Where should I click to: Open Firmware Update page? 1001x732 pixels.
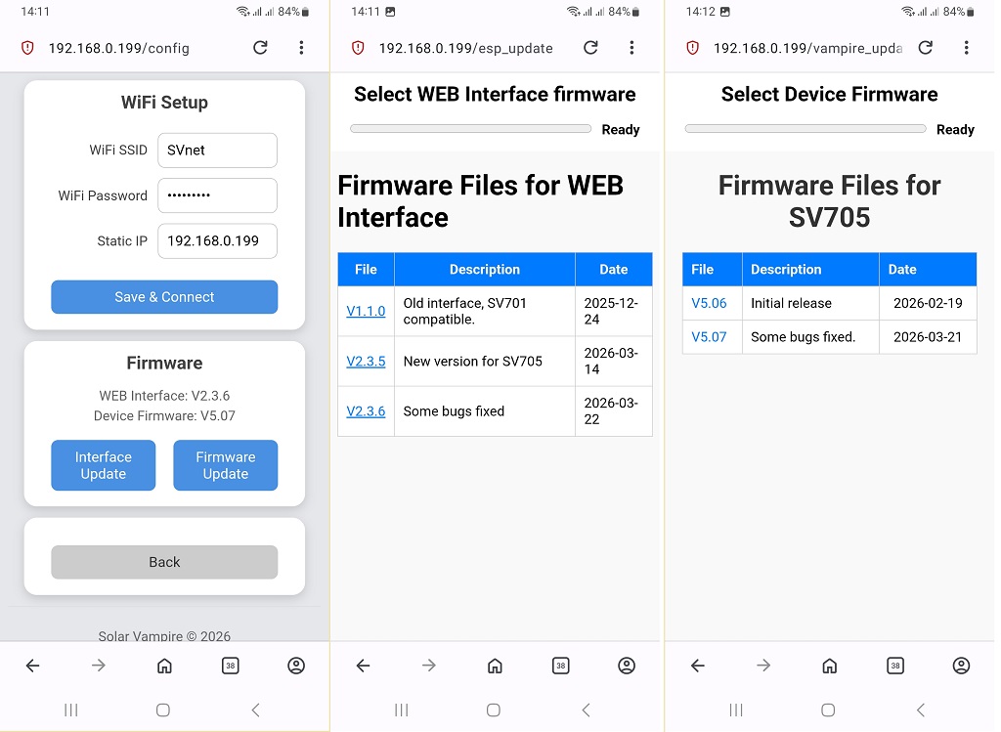click(226, 465)
